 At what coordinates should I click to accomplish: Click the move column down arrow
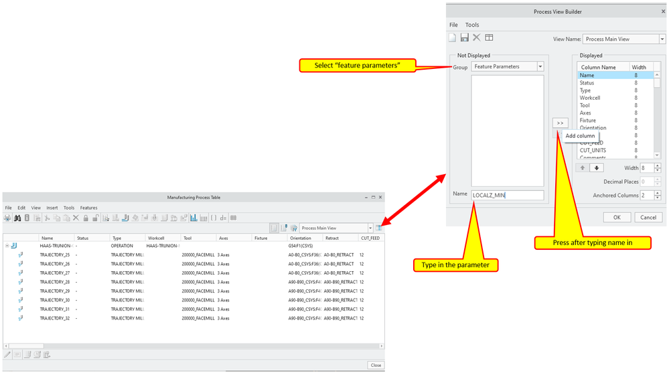(597, 167)
